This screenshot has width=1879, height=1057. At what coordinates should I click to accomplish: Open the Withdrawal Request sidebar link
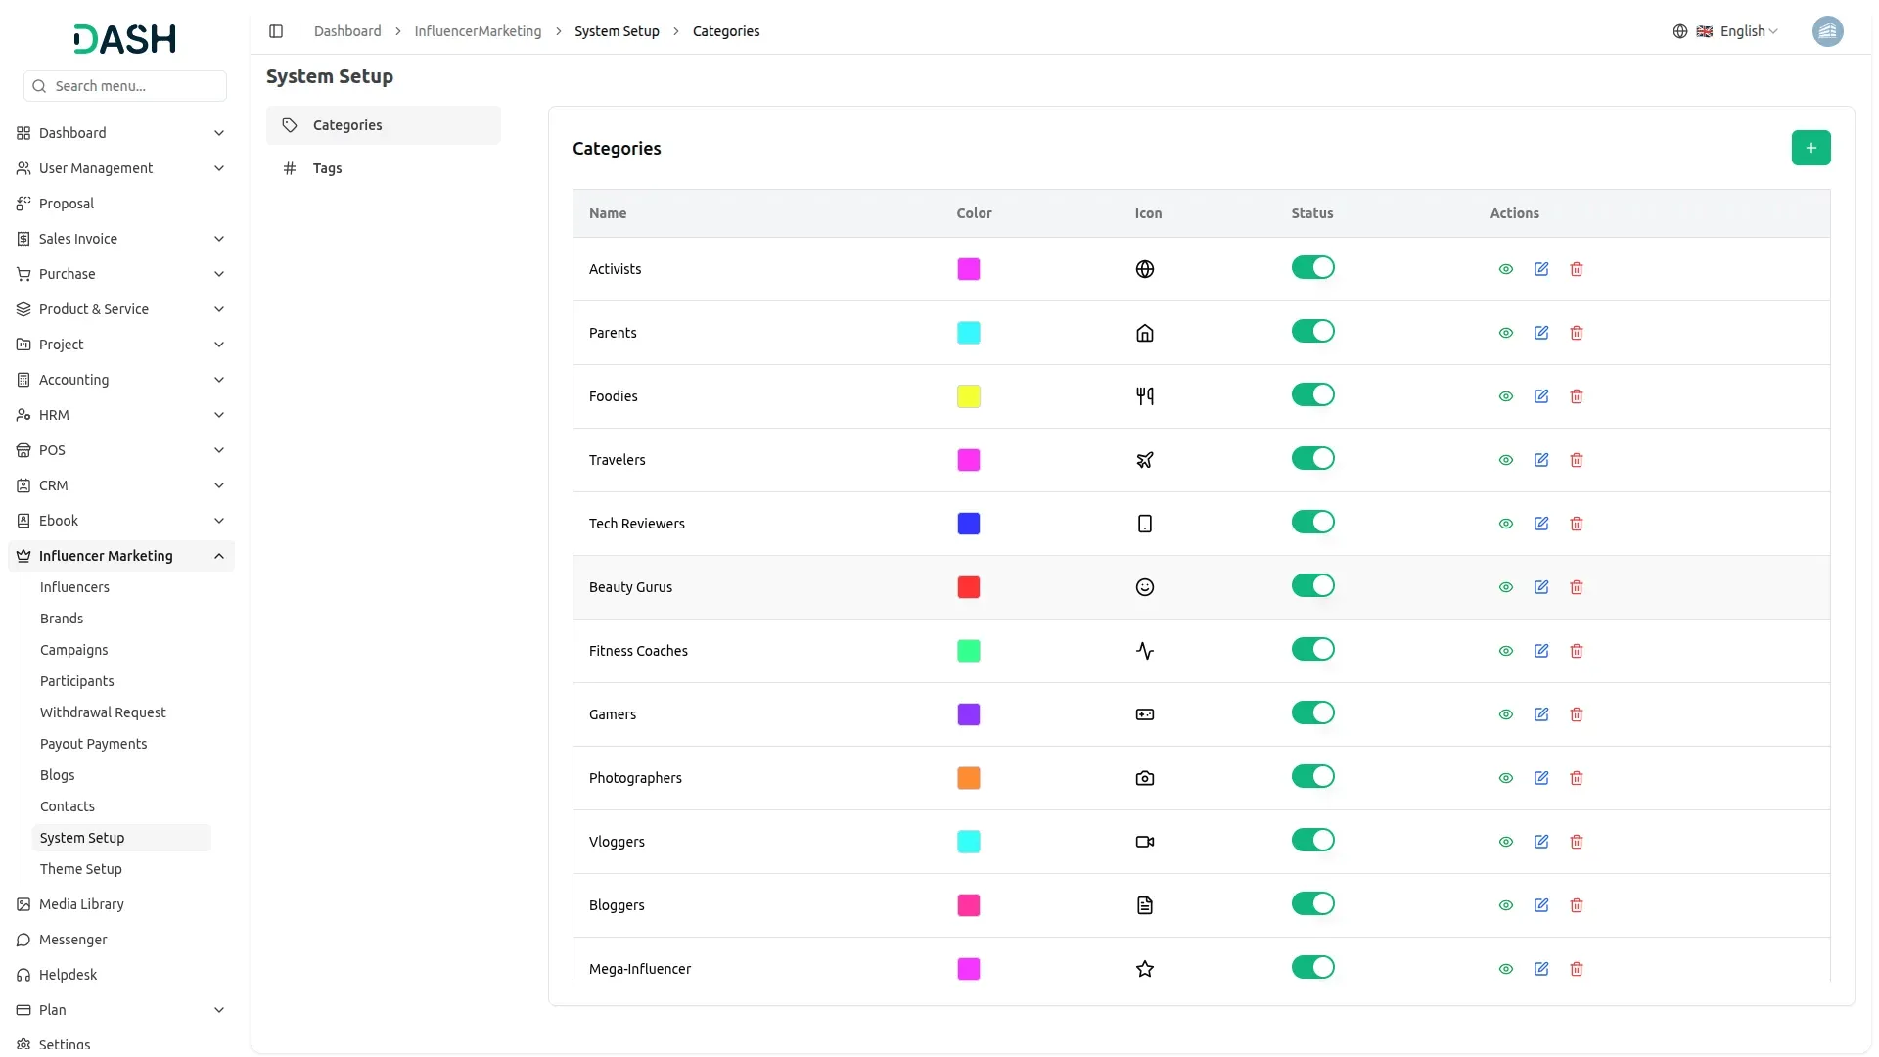(x=103, y=712)
